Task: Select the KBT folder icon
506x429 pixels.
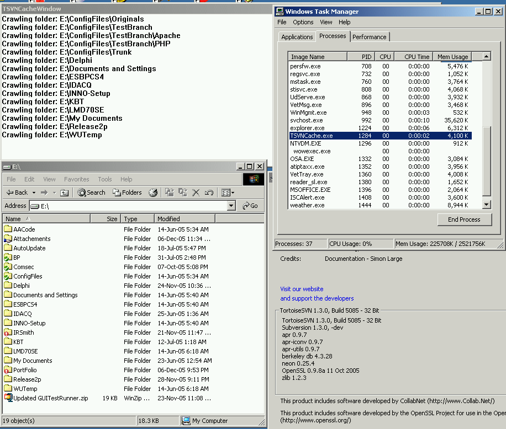Action: (8, 341)
